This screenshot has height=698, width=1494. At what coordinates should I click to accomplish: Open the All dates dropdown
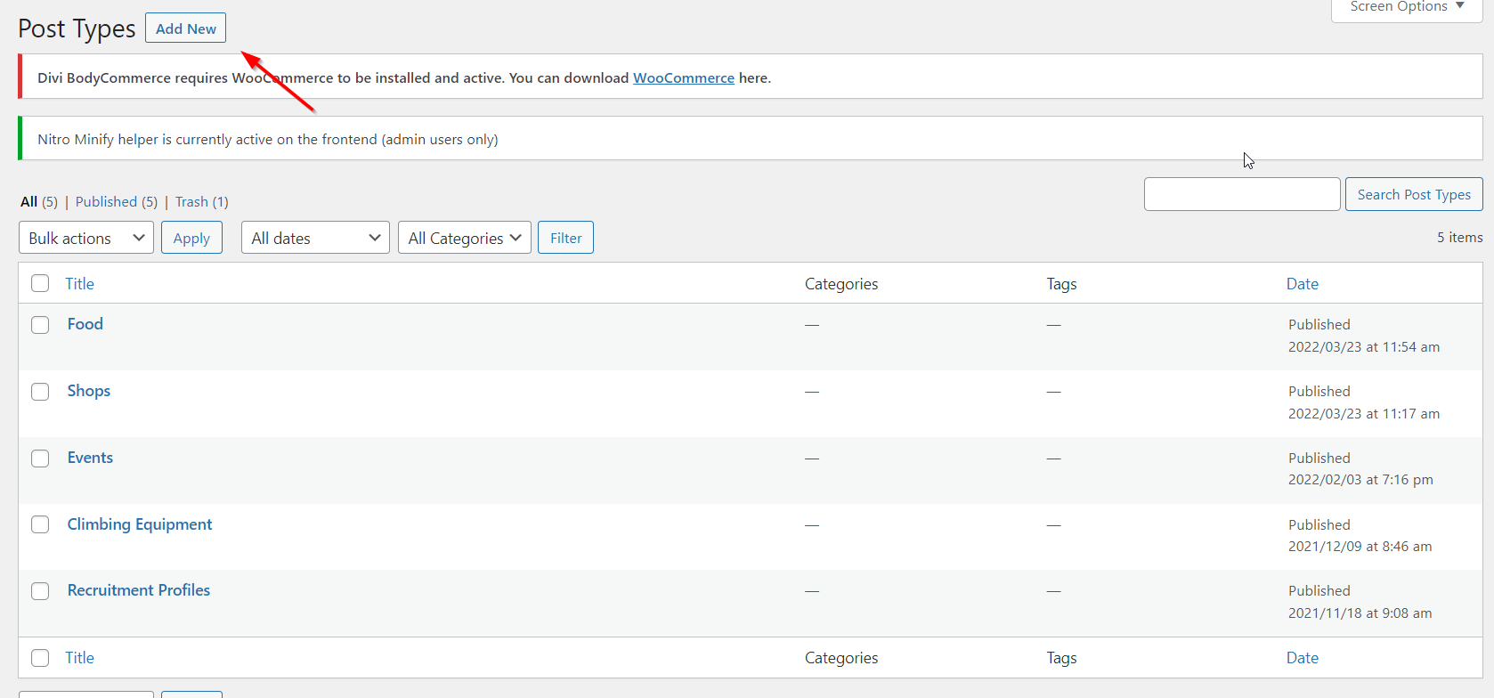pos(315,238)
